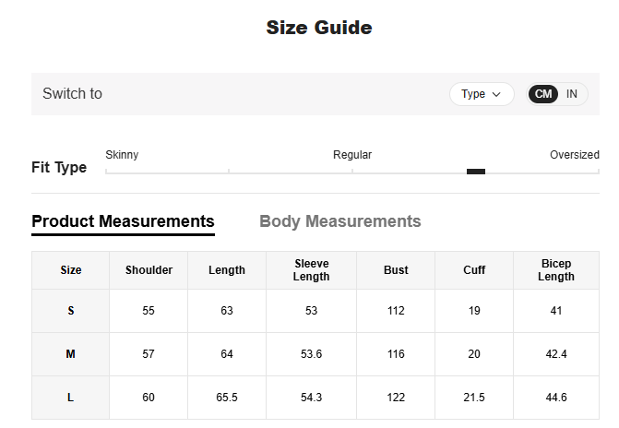
Task: Open the Product Measurements tab
Action: point(123,221)
